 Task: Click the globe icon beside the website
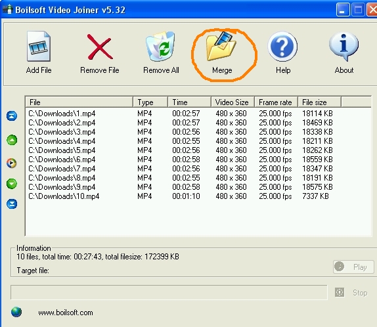(16, 312)
